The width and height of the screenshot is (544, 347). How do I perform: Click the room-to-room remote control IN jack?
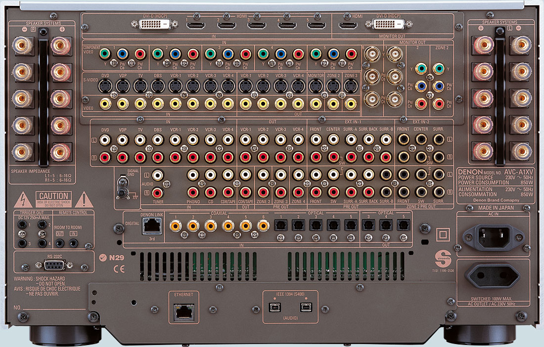[73, 243]
